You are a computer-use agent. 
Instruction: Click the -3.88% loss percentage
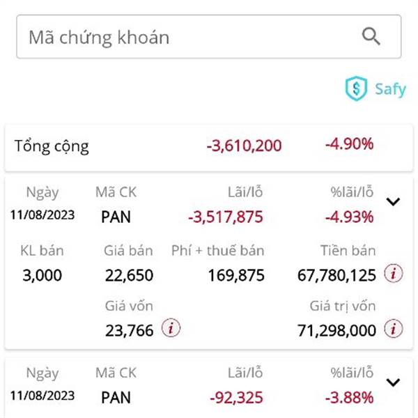tap(349, 398)
